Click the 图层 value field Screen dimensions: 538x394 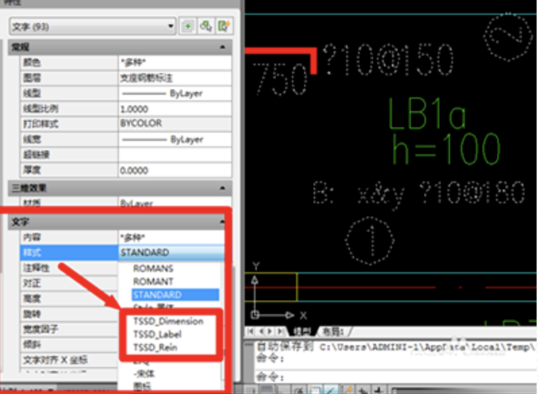(x=175, y=78)
